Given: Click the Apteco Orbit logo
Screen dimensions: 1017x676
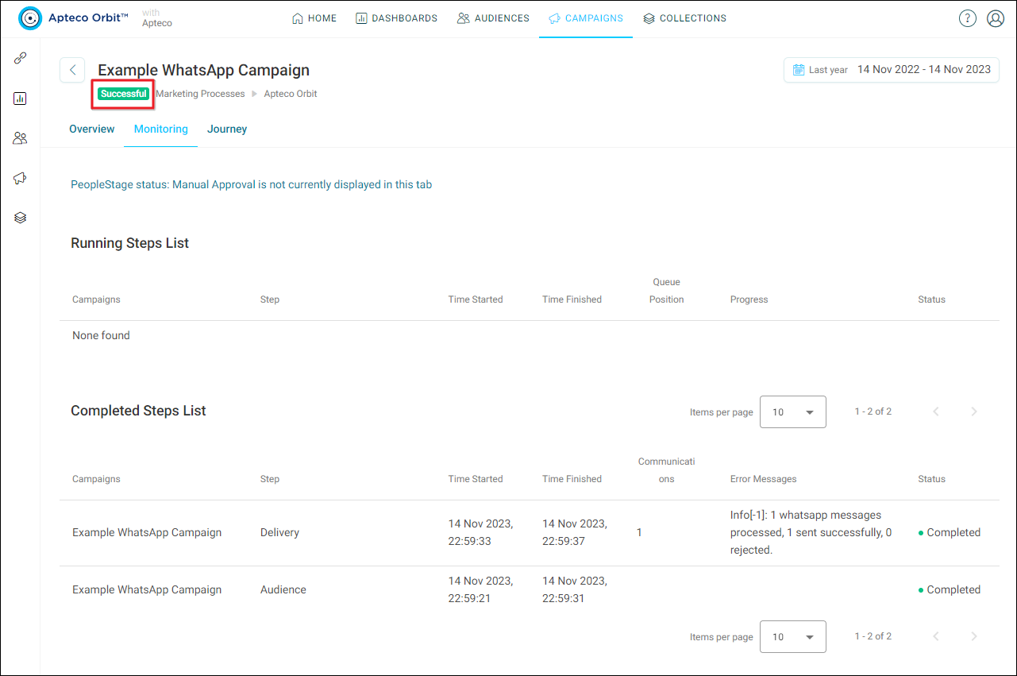Looking at the screenshot, I should coord(74,18).
